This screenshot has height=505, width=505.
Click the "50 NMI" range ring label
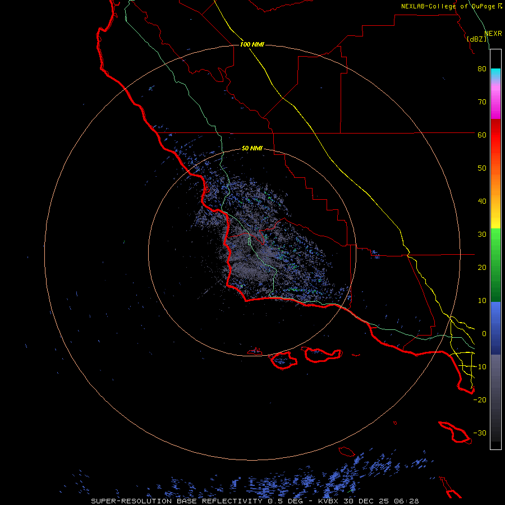pyautogui.click(x=252, y=149)
